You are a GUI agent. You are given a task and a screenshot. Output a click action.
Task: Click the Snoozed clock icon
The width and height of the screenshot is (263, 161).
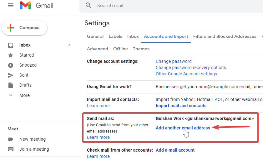pyautogui.click(x=11, y=65)
